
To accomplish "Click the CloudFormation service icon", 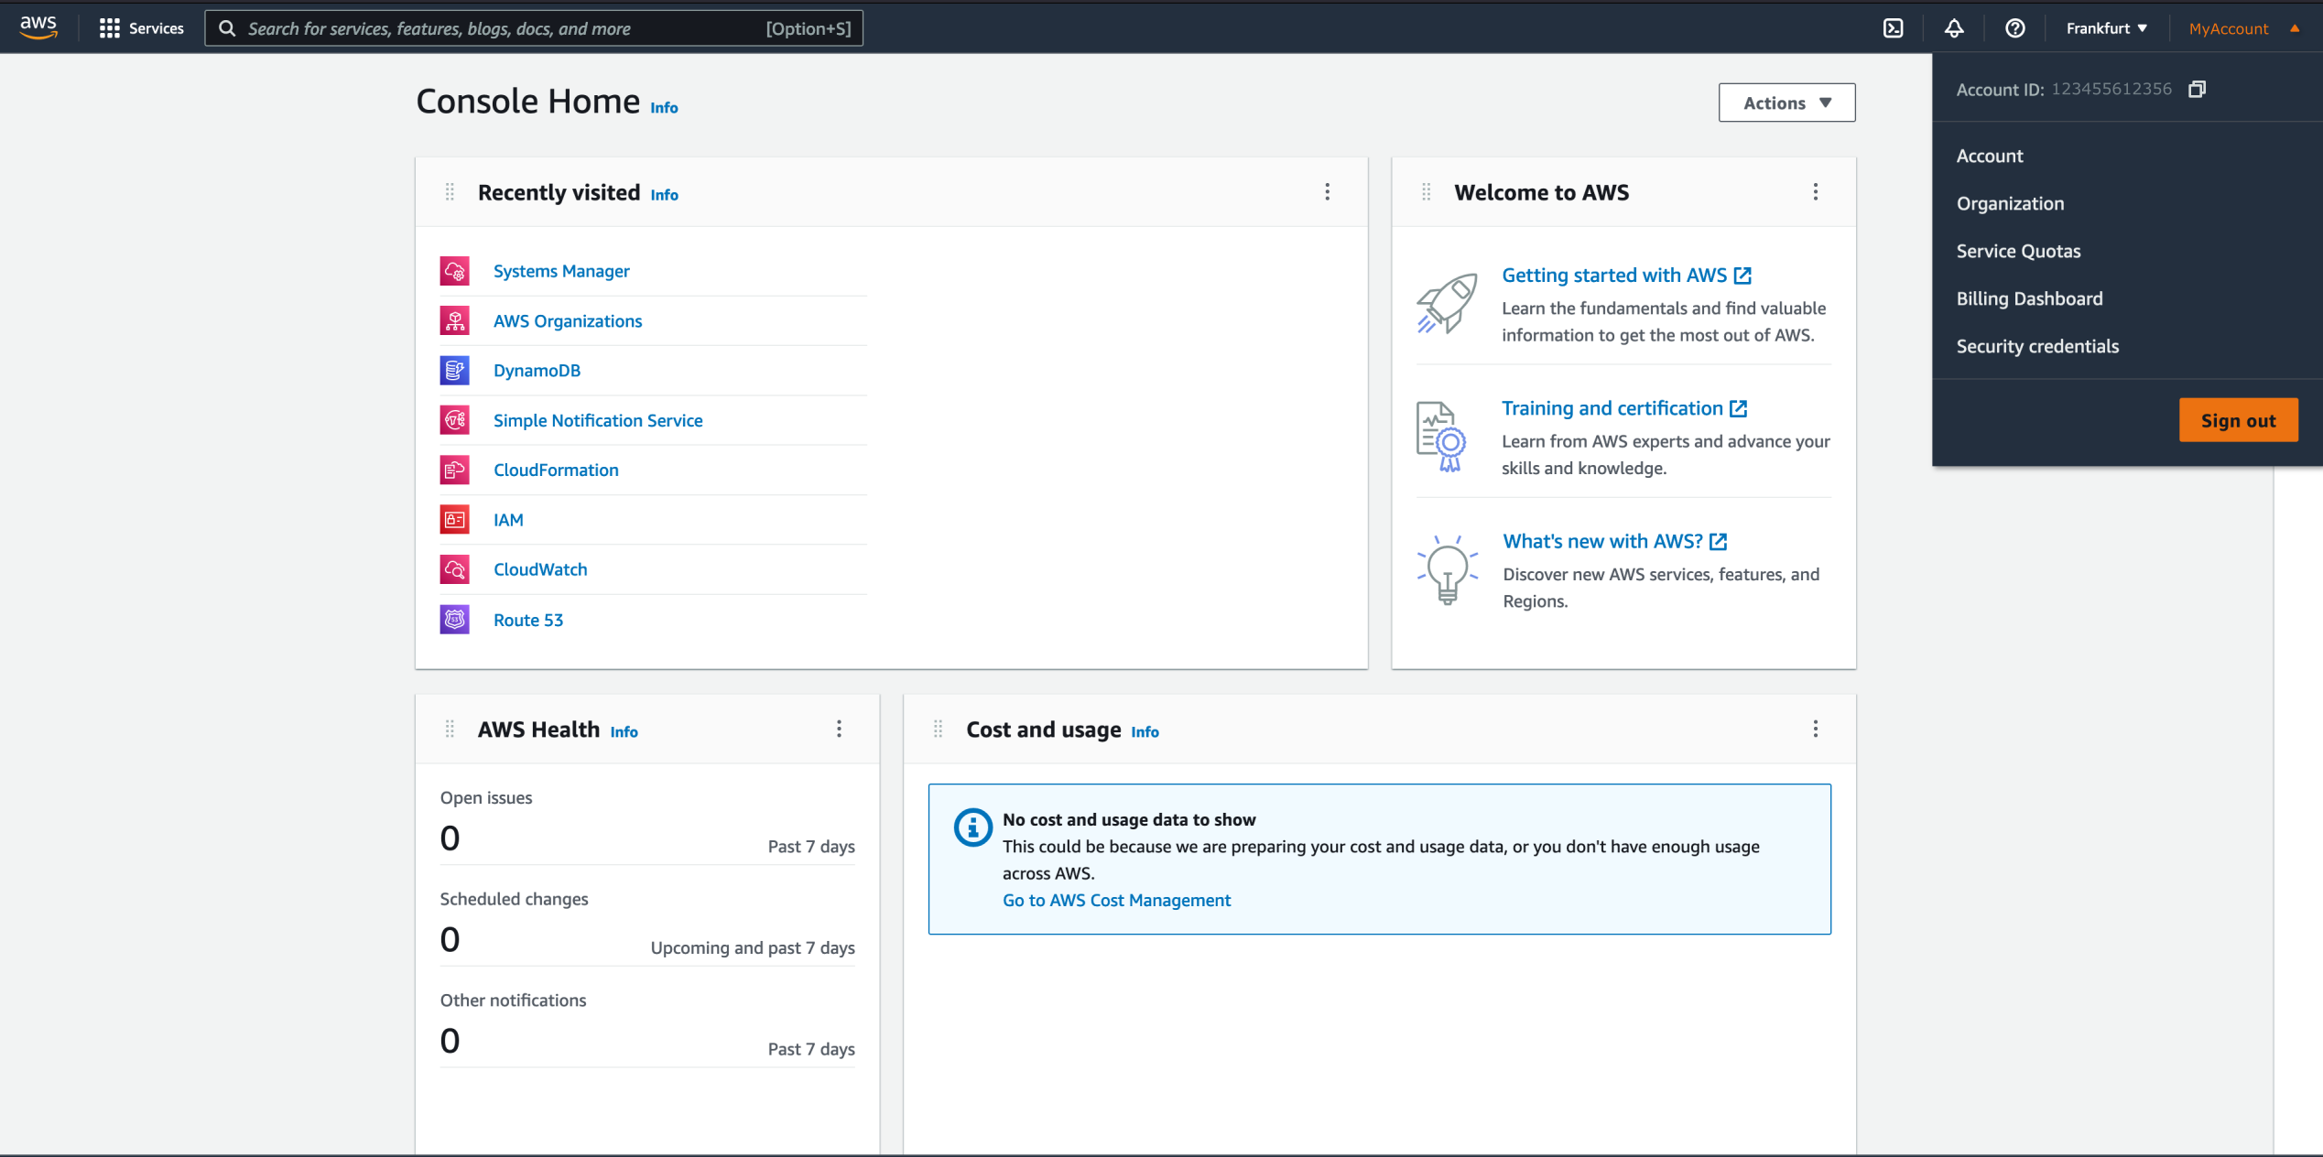I will [455, 470].
